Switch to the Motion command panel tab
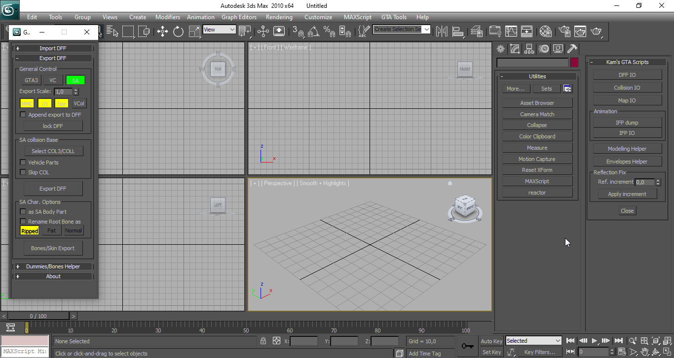 point(544,49)
